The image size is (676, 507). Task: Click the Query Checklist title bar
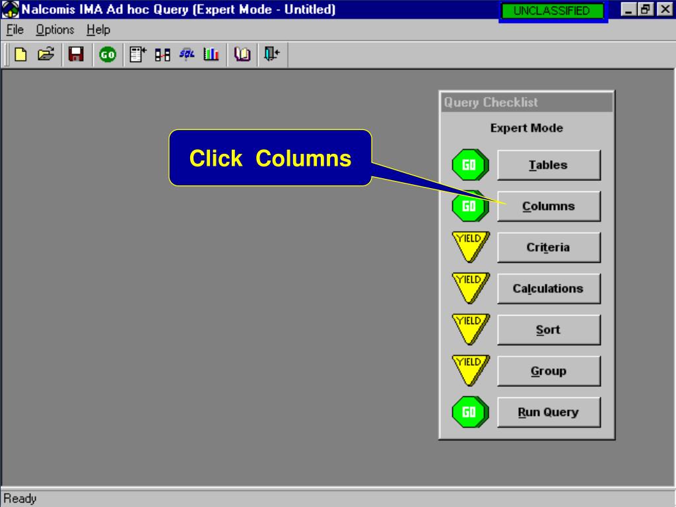[526, 102]
